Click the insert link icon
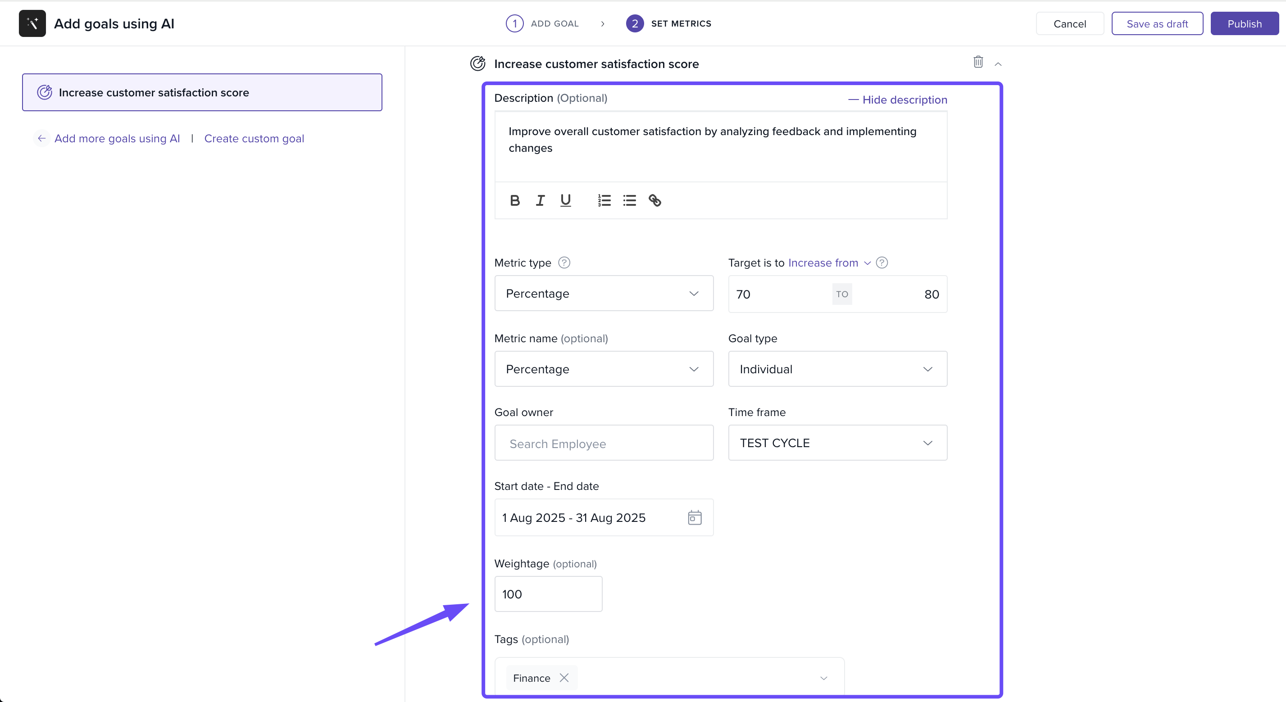The height and width of the screenshot is (702, 1286). [x=654, y=200]
